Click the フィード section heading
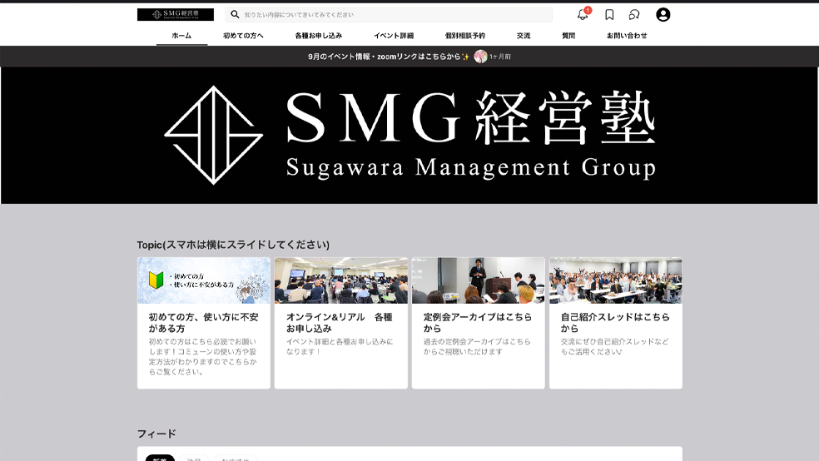 (156, 434)
